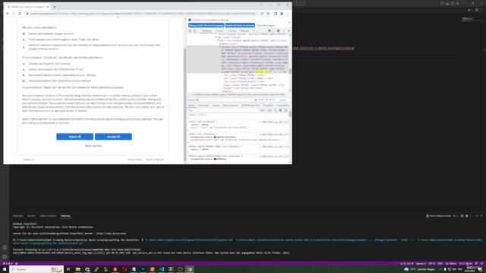
Task: Click the blue background-color swatch in Styles
Action: pos(215,137)
